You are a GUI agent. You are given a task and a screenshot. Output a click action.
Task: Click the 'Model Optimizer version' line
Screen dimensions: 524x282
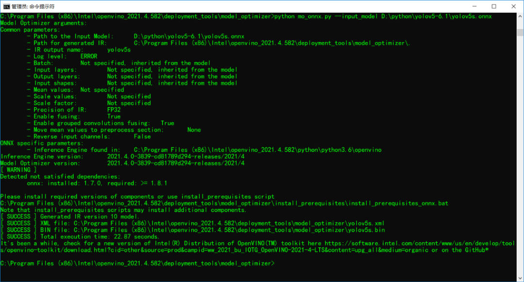[122, 163]
